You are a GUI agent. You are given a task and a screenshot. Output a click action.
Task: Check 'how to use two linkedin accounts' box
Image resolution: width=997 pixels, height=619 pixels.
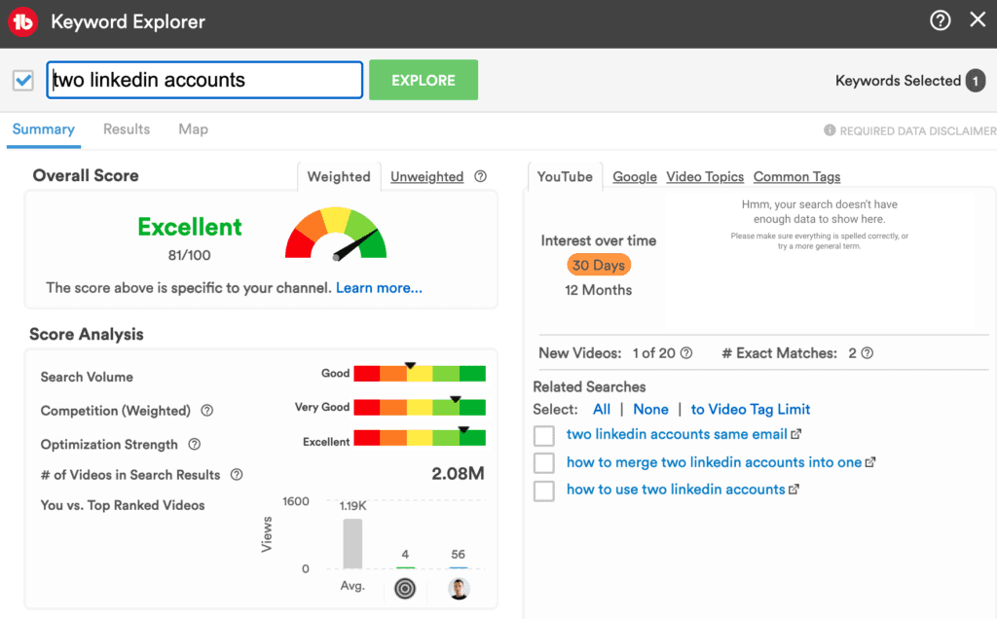point(543,491)
